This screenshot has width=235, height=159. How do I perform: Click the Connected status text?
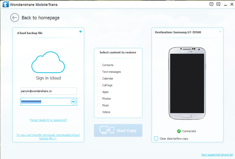click(x=189, y=131)
